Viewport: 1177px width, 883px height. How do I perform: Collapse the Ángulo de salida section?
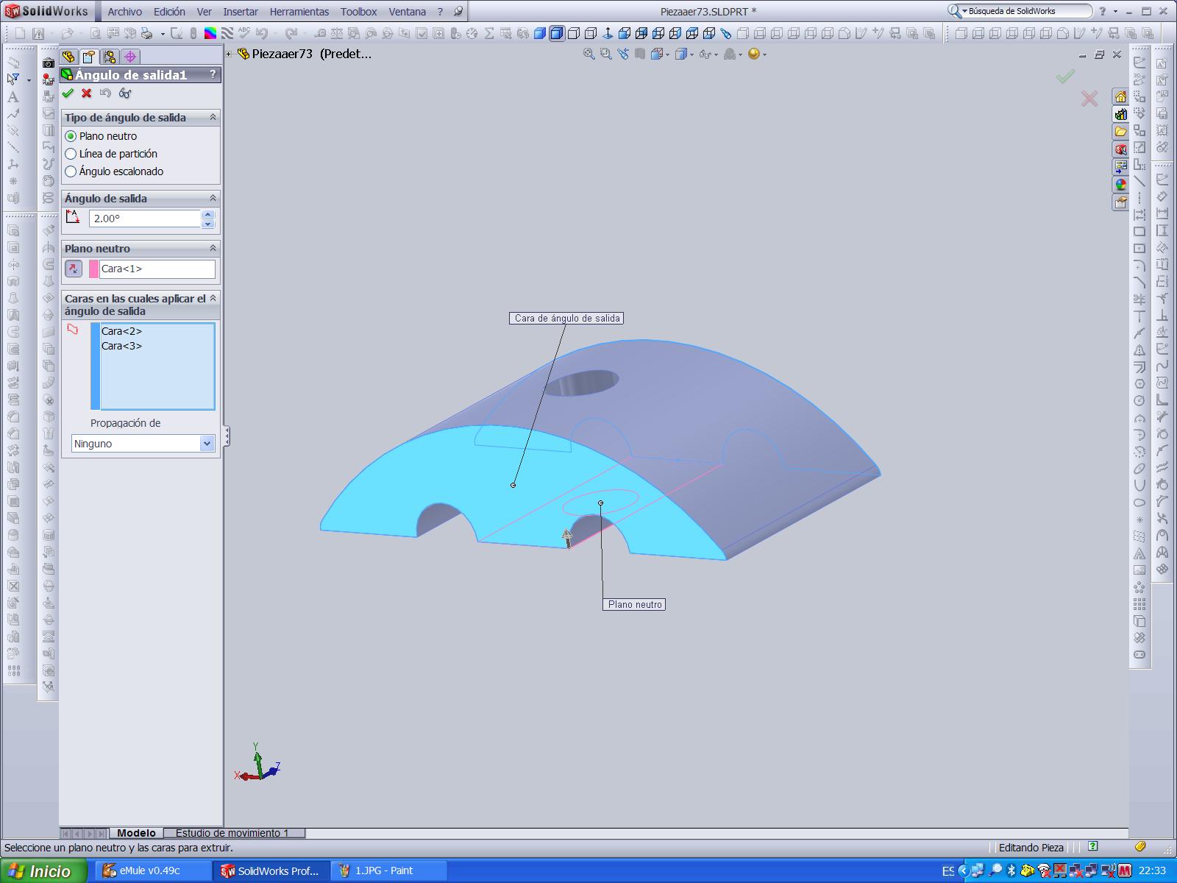[x=213, y=198]
